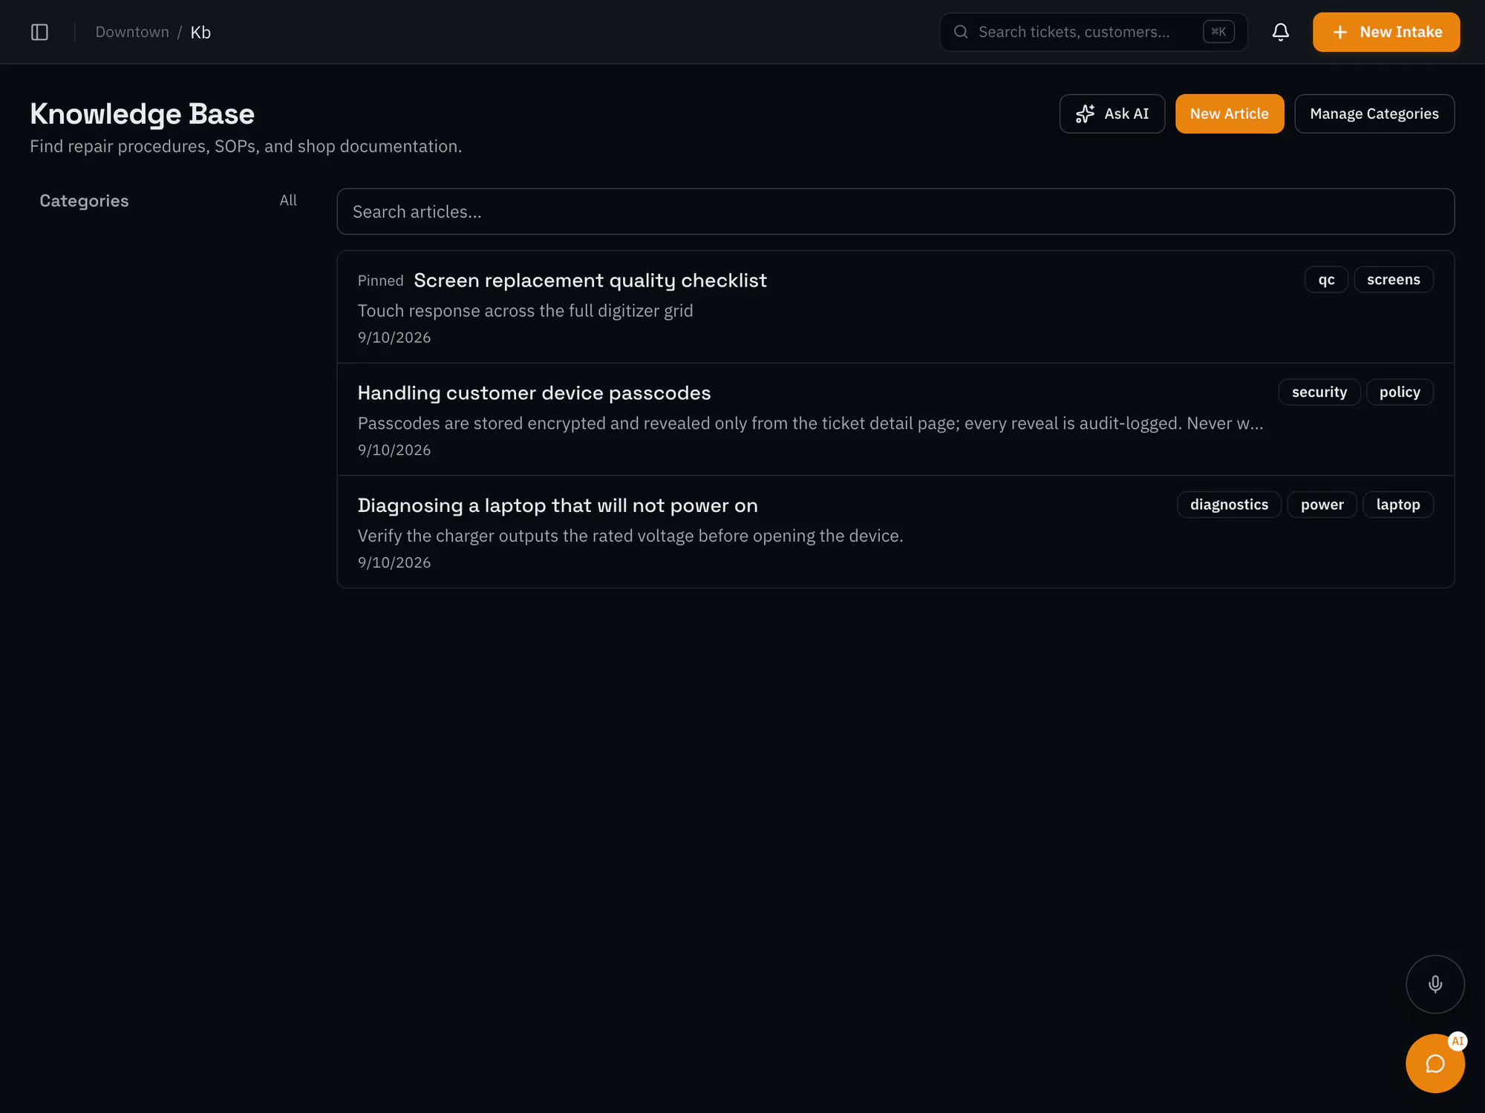Click the Ask AI sparkle icon

[x=1085, y=114]
